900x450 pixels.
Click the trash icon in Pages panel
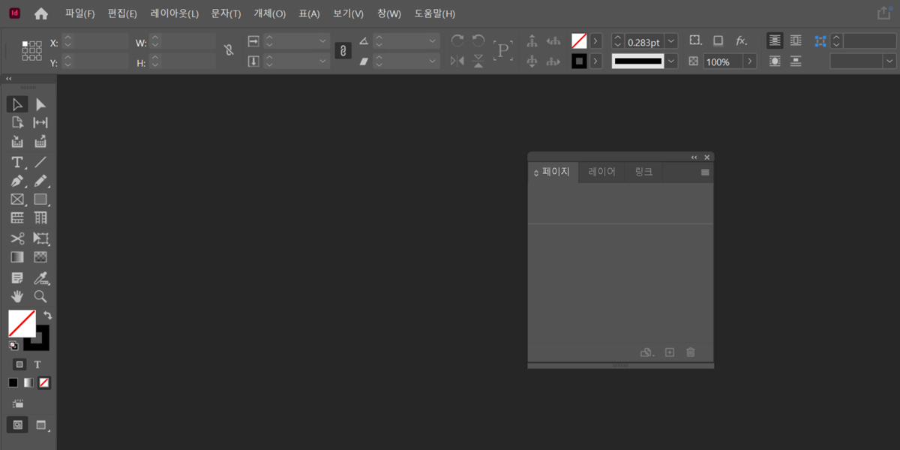point(691,352)
